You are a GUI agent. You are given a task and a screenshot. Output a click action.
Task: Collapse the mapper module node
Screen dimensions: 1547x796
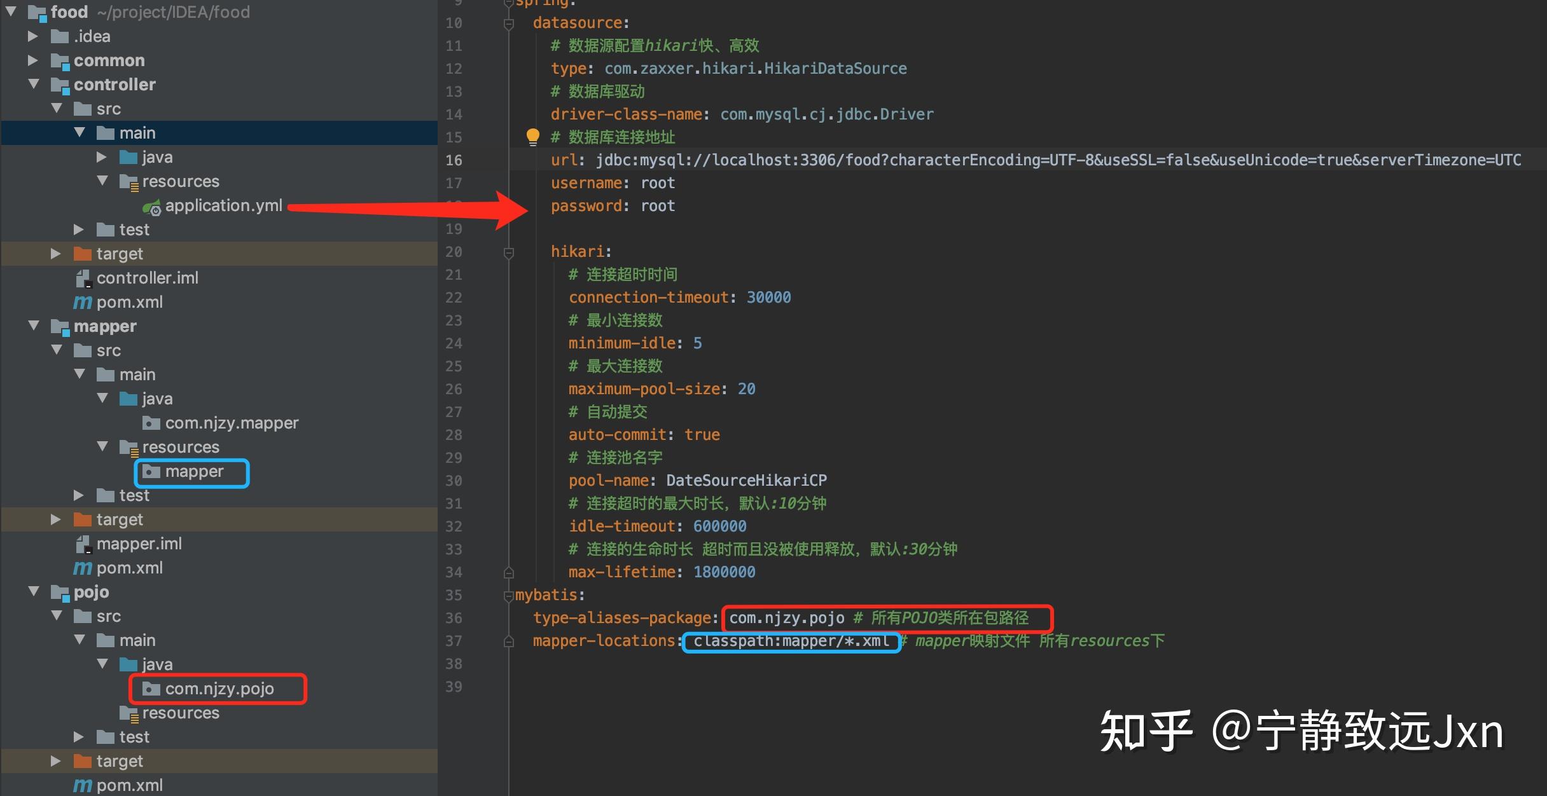coord(34,326)
